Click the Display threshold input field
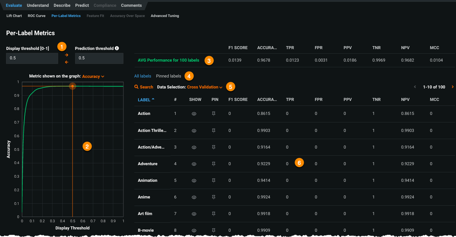 (32, 58)
